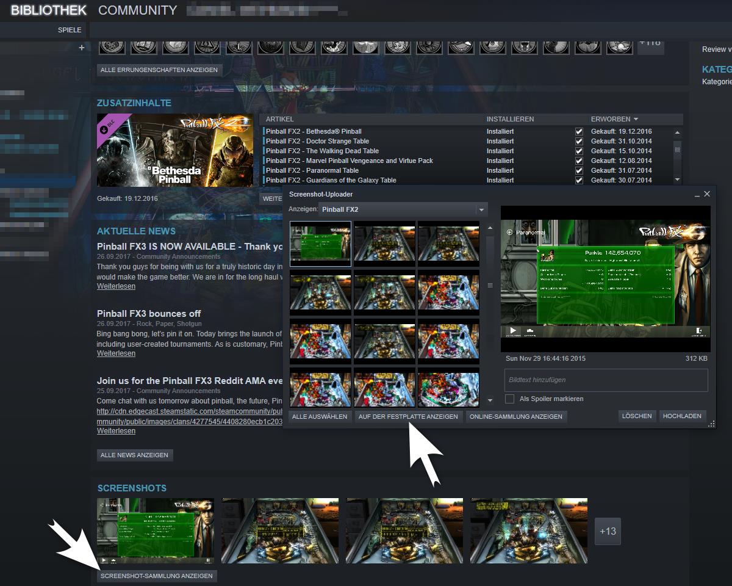Click the ZUSATZINHALTE section heading

point(134,103)
